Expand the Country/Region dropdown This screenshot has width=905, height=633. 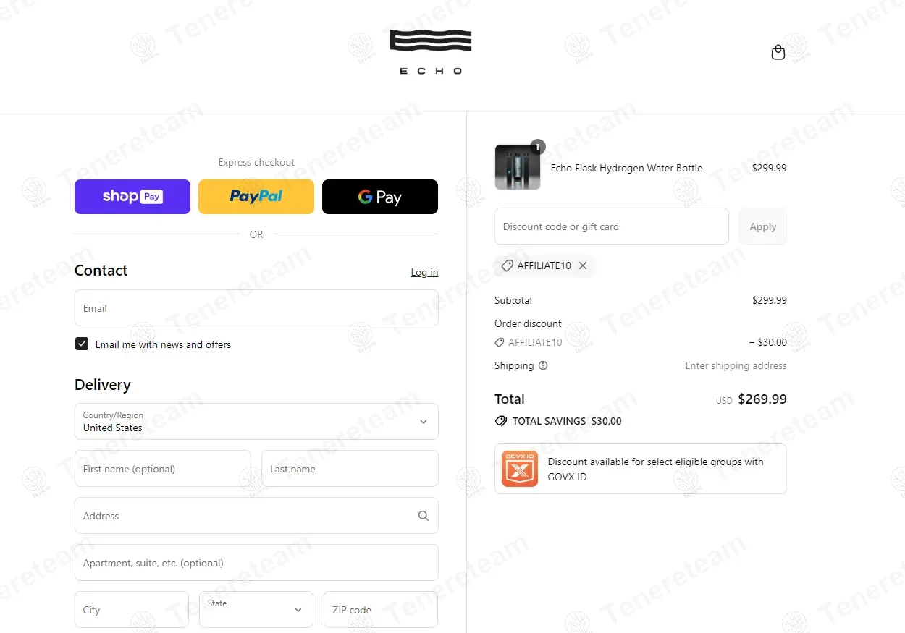coord(256,421)
